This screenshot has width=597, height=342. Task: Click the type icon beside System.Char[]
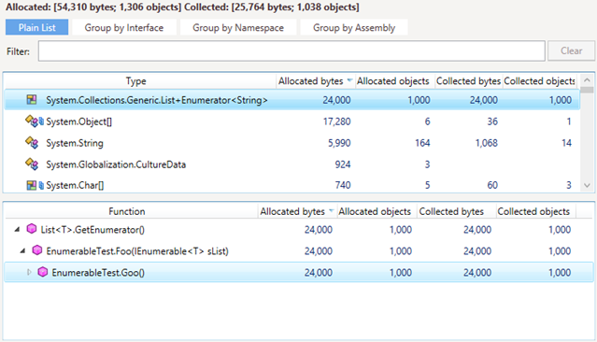coord(32,185)
